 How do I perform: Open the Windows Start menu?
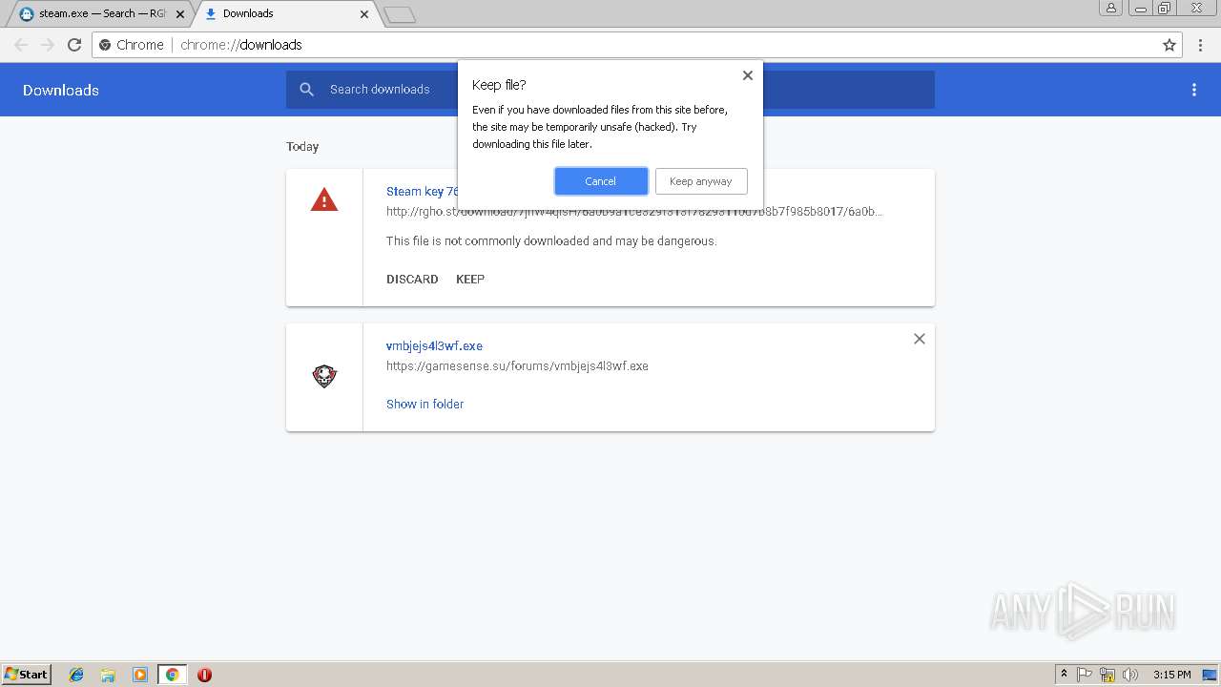tap(27, 675)
